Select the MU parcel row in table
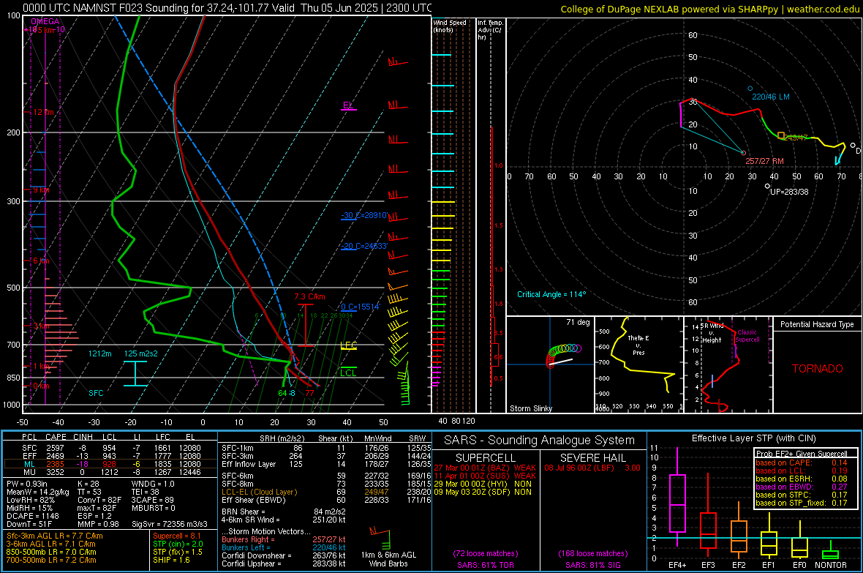 (110, 472)
